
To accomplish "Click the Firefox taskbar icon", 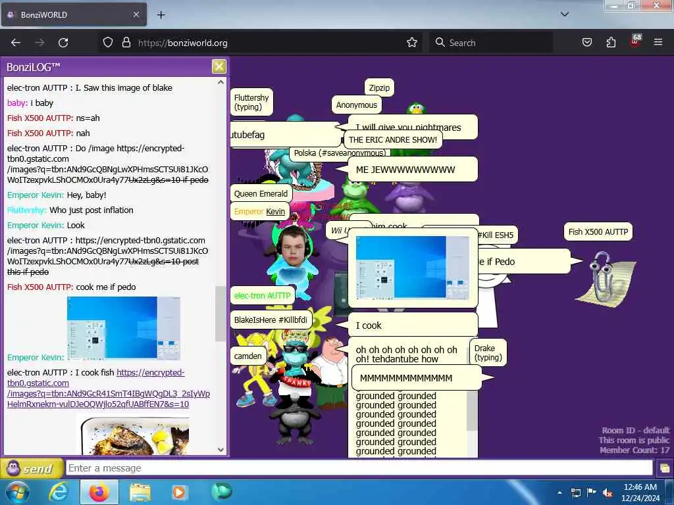I will click(x=99, y=492).
